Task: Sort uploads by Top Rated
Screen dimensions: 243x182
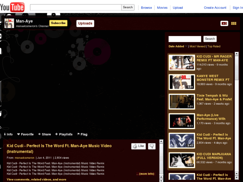Action: click(214, 46)
